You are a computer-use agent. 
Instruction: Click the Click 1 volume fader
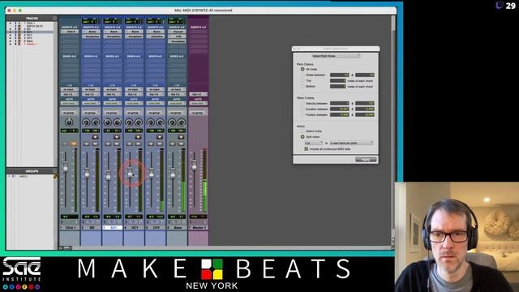tap(66, 167)
